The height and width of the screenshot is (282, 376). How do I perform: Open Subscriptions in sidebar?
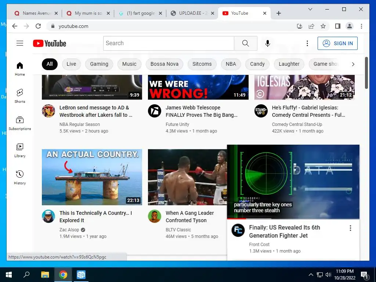click(x=20, y=123)
